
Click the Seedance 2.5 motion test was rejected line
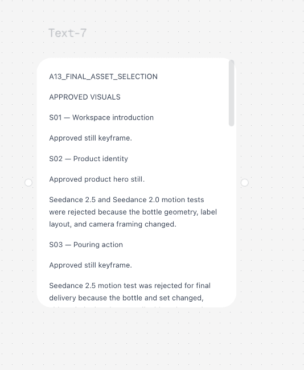click(130, 286)
